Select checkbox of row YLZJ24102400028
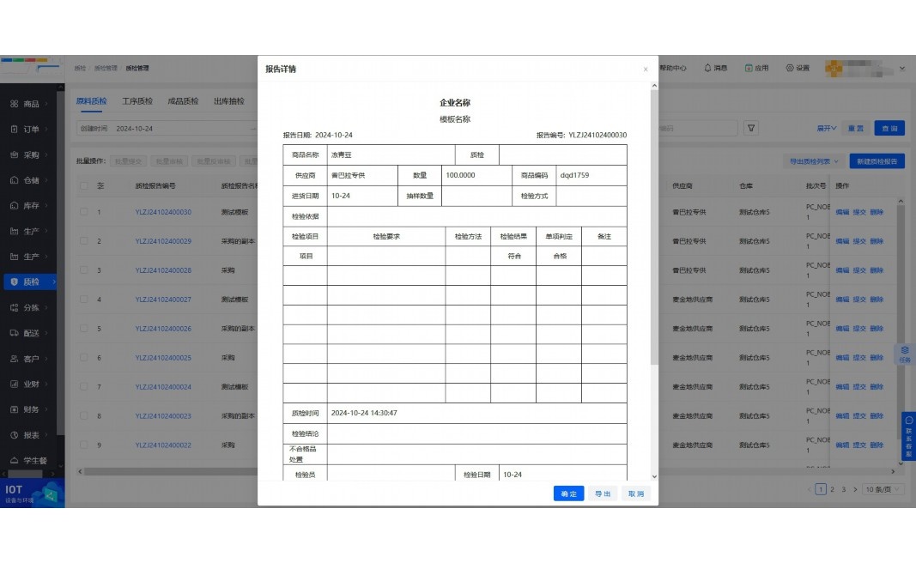Screen dimensions: 916x563 (x=83, y=269)
